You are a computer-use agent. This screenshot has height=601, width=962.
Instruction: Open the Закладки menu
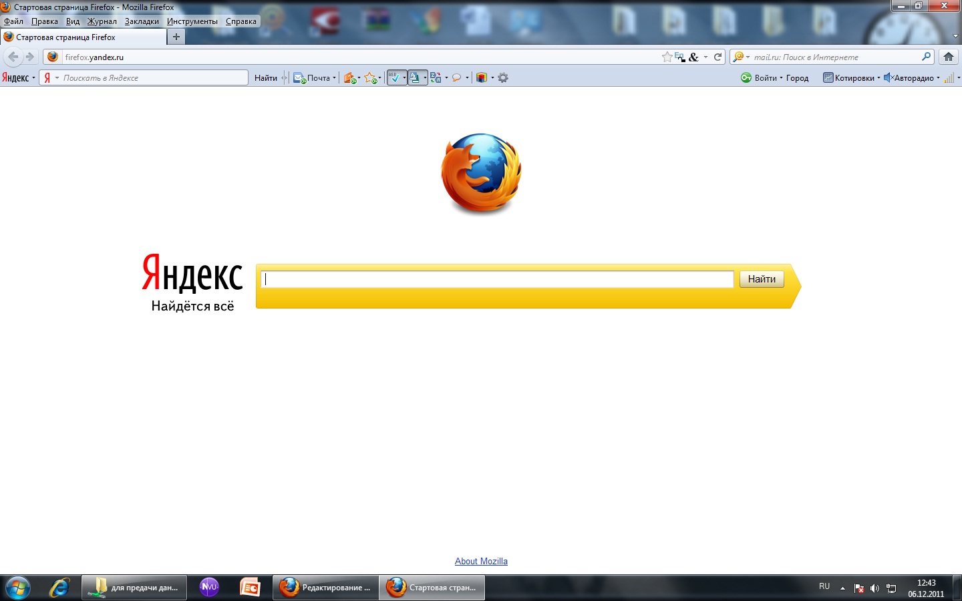(x=142, y=21)
